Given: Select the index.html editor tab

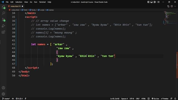Looking at the screenshot, I should coord(15,6).
